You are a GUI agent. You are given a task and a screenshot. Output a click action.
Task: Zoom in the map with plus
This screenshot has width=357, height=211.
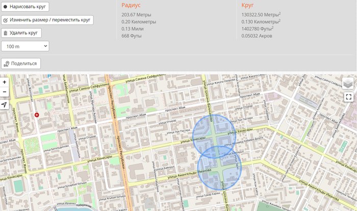4,82
